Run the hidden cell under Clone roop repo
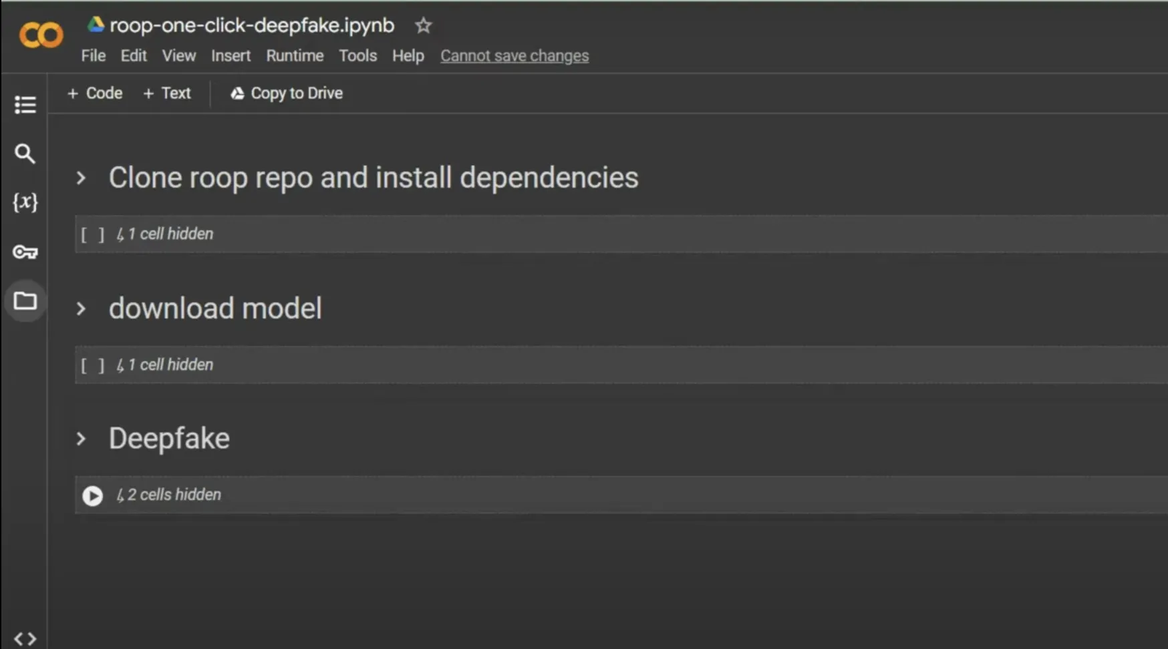Viewport: 1168px width, 649px height. [92, 234]
